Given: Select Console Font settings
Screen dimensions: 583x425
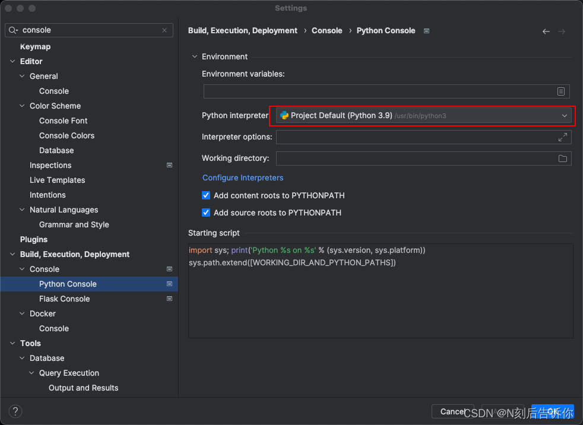Looking at the screenshot, I should [x=63, y=121].
